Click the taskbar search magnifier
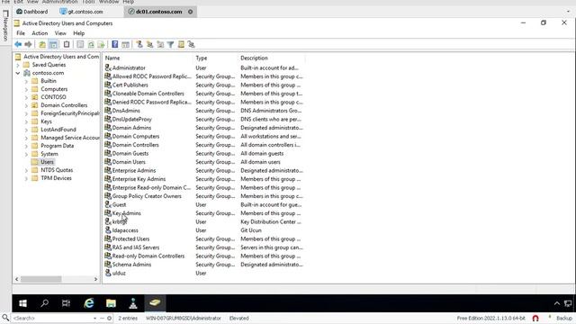This screenshot has height=324, width=576. [x=44, y=303]
